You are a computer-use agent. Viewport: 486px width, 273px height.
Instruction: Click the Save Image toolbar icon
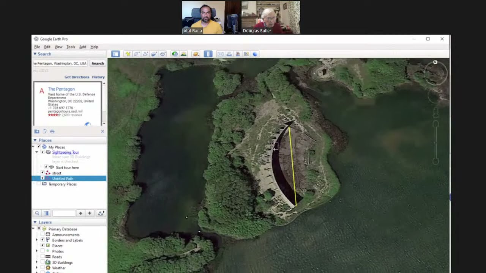coord(238,54)
